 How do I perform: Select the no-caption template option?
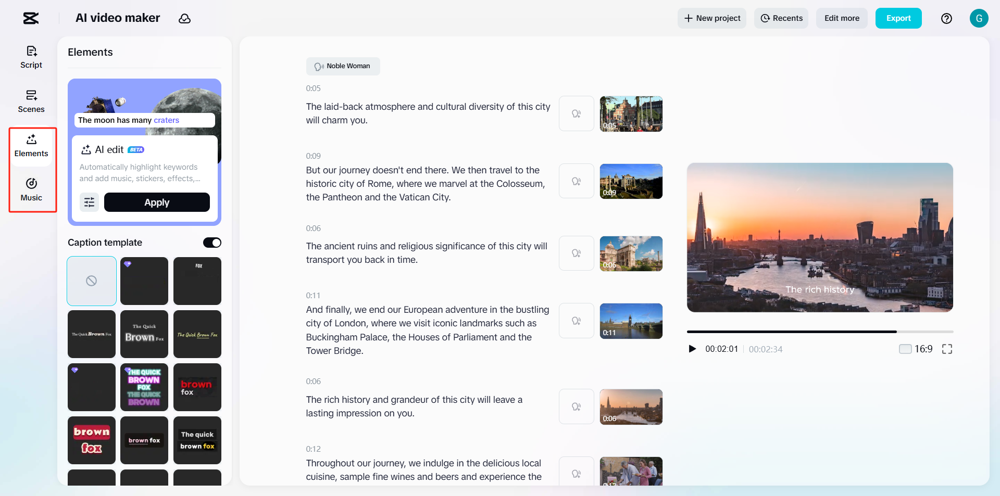tap(92, 281)
